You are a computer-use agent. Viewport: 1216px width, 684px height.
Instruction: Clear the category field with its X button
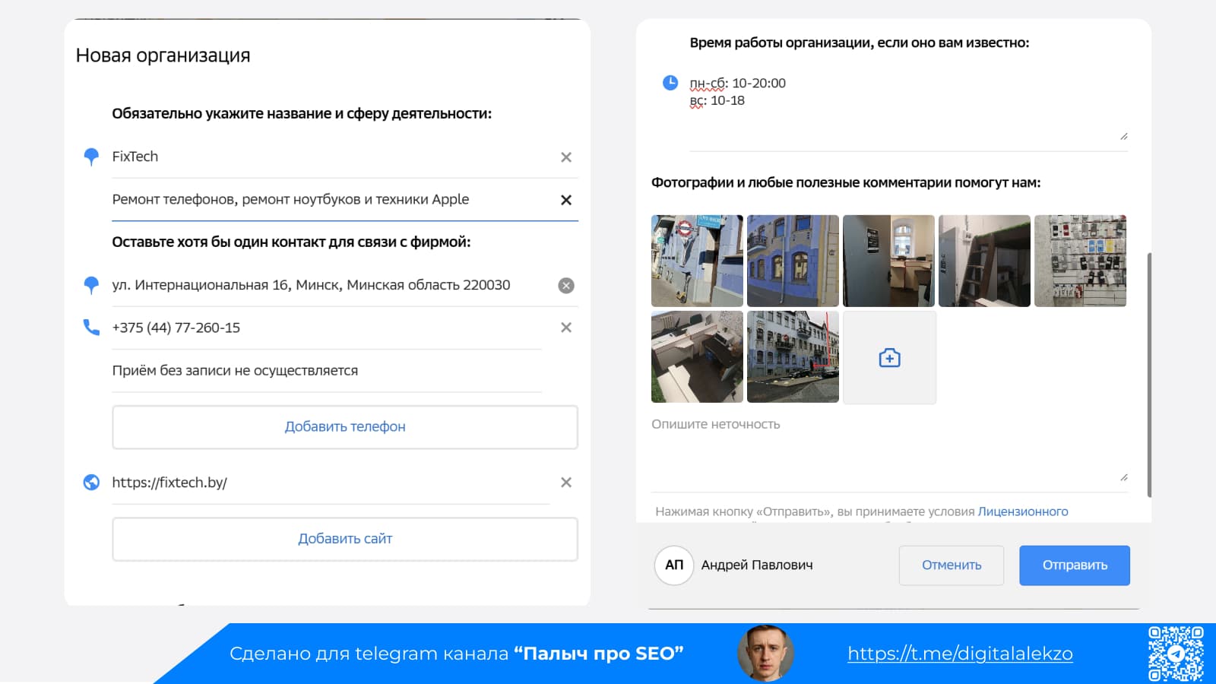coord(565,200)
